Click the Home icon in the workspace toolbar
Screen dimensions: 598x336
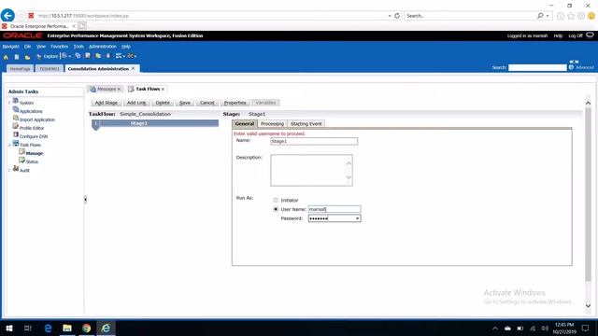[6, 57]
